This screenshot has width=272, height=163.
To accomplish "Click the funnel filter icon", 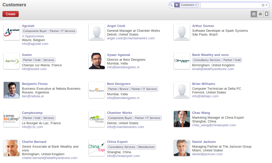I will pyautogui.click(x=177, y=5).
